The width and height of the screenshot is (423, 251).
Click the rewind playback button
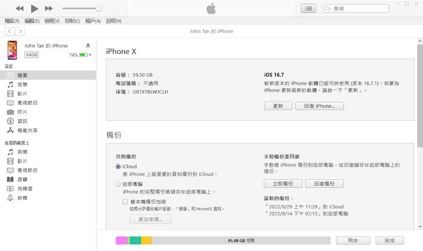(20, 8)
